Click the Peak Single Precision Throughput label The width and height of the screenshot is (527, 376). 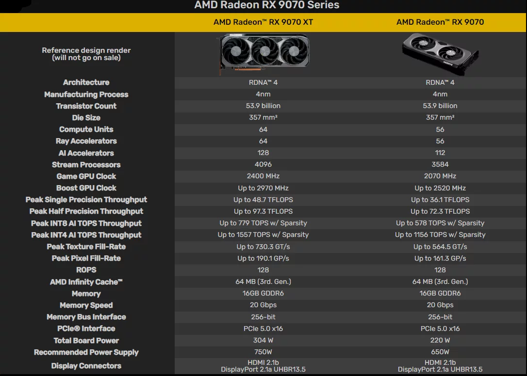click(x=86, y=200)
